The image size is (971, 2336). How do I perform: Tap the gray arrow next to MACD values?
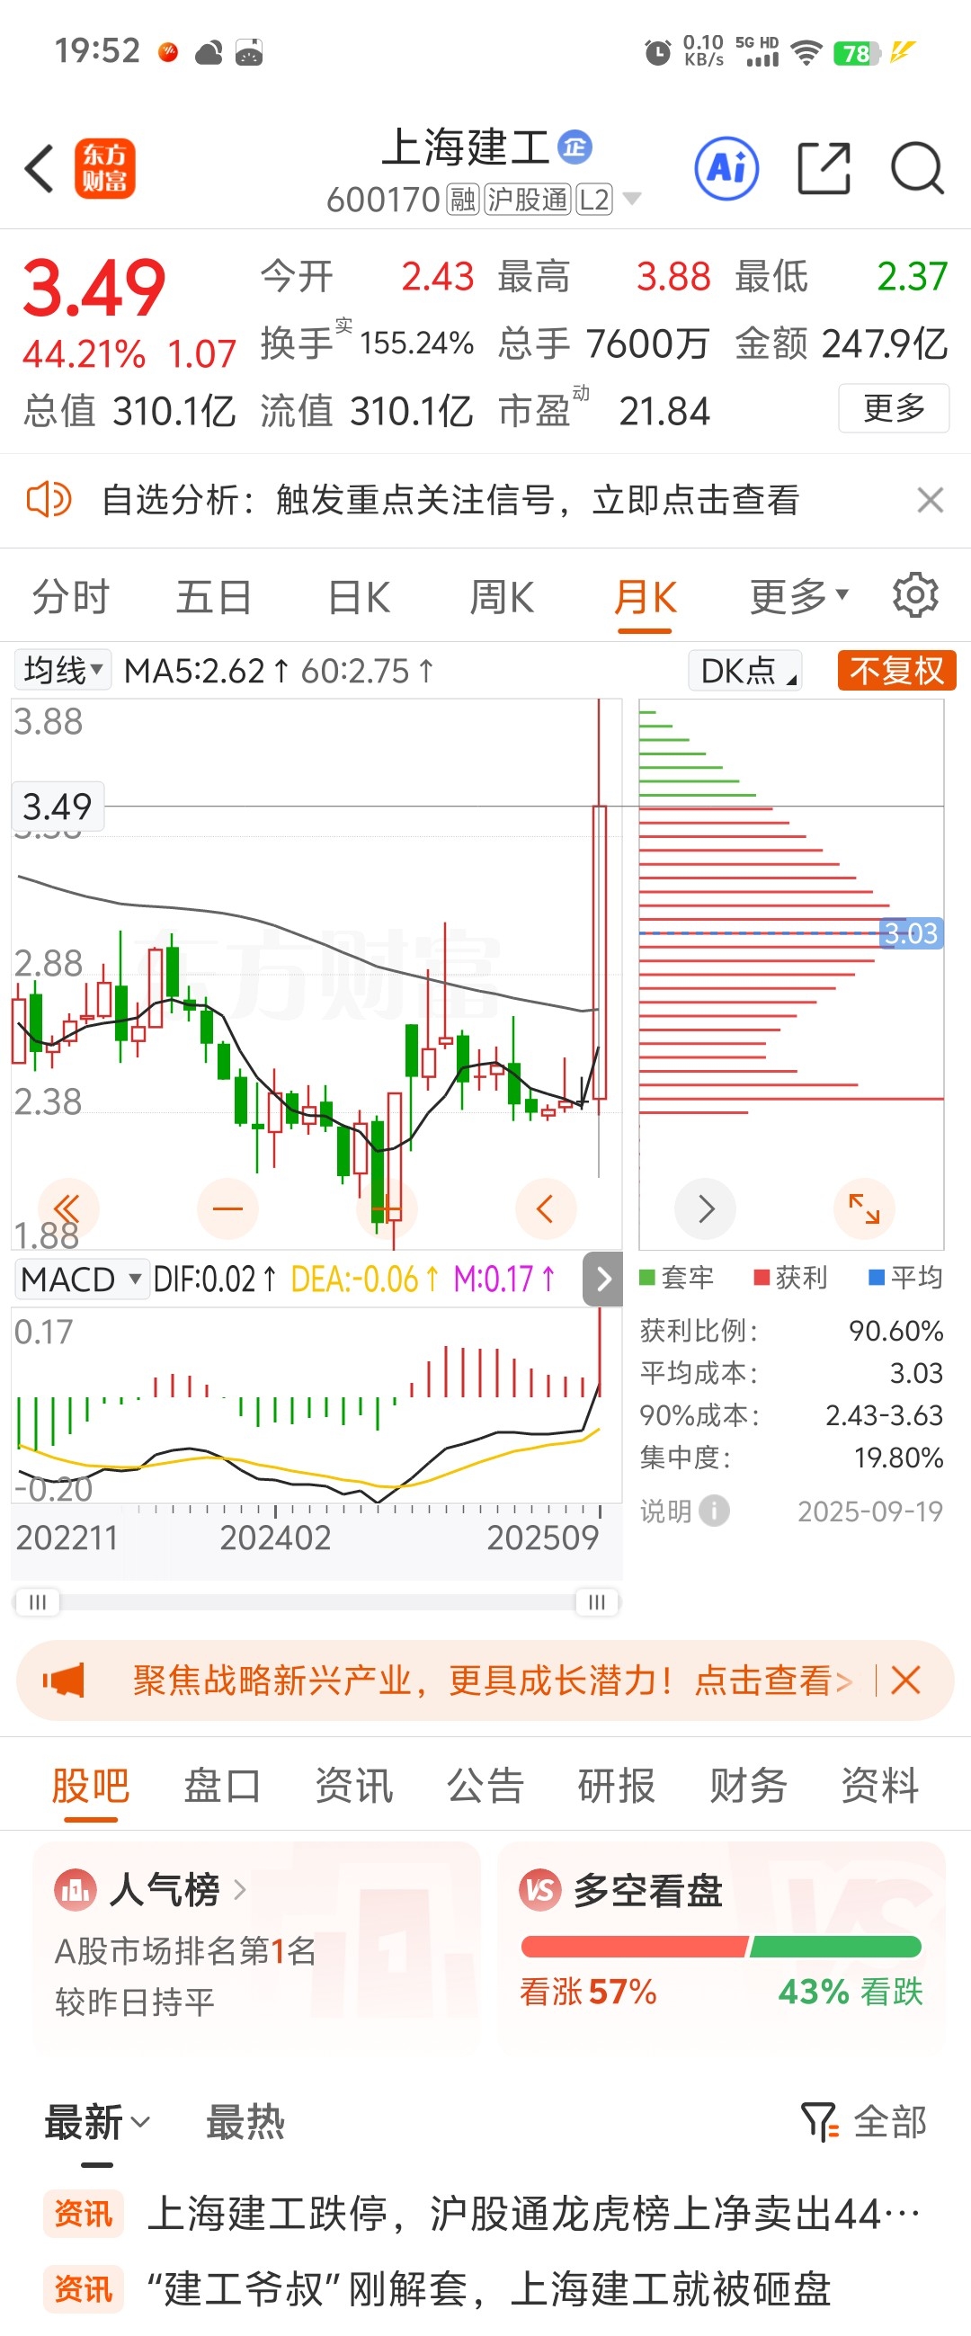[603, 1279]
